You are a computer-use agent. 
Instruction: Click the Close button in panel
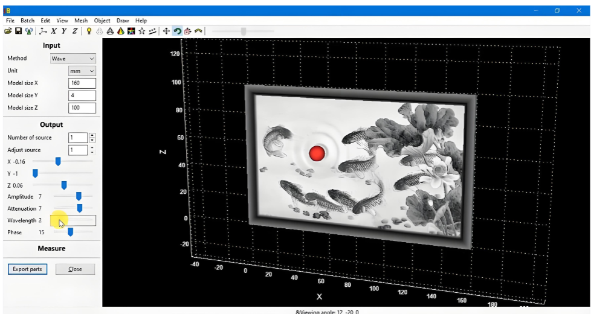[75, 269]
